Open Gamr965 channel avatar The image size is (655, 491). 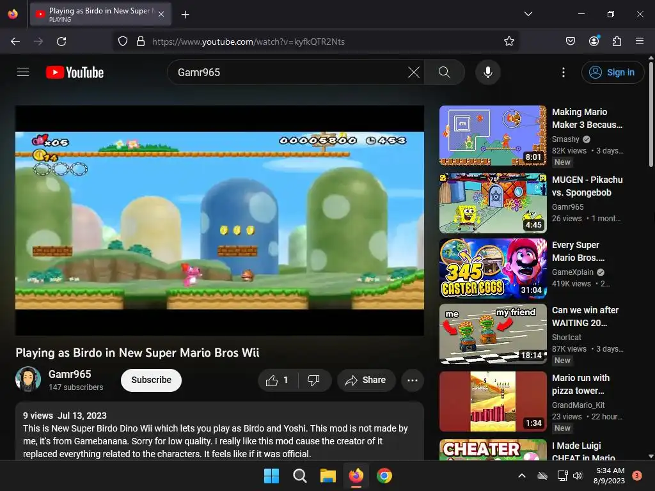pyautogui.click(x=28, y=379)
